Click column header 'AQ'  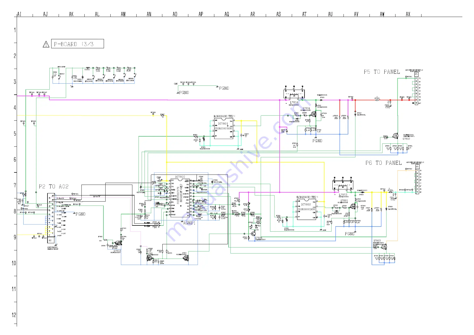click(227, 14)
